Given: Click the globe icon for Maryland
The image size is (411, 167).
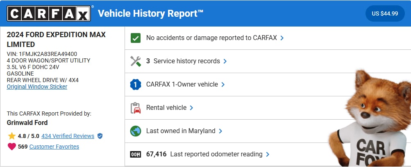Looking at the screenshot, I should (x=136, y=131).
